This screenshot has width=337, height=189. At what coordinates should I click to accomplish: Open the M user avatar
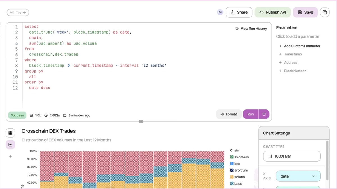click(x=220, y=12)
